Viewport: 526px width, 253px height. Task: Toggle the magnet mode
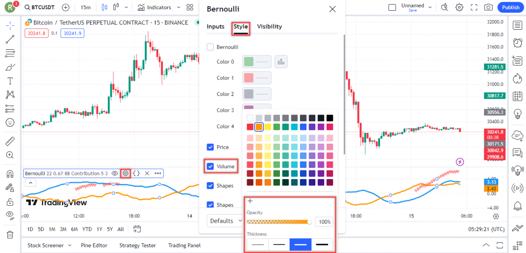[10, 174]
